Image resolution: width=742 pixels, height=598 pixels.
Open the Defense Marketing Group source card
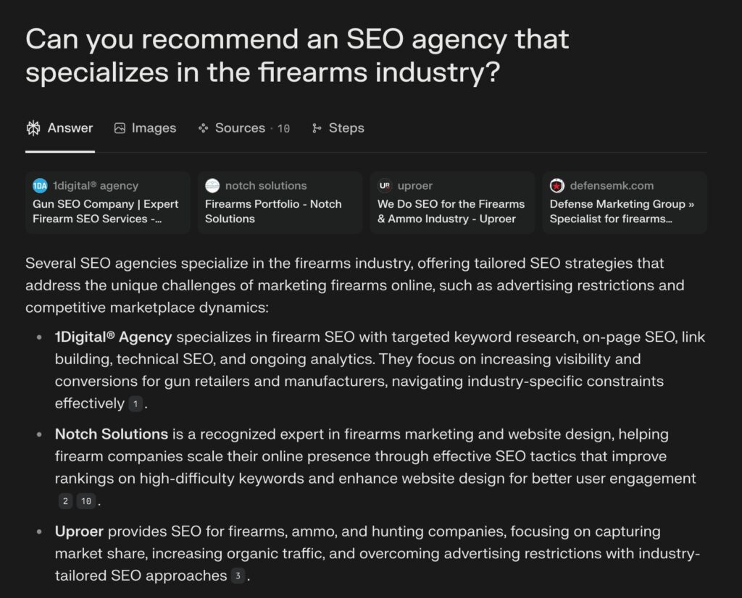[625, 203]
